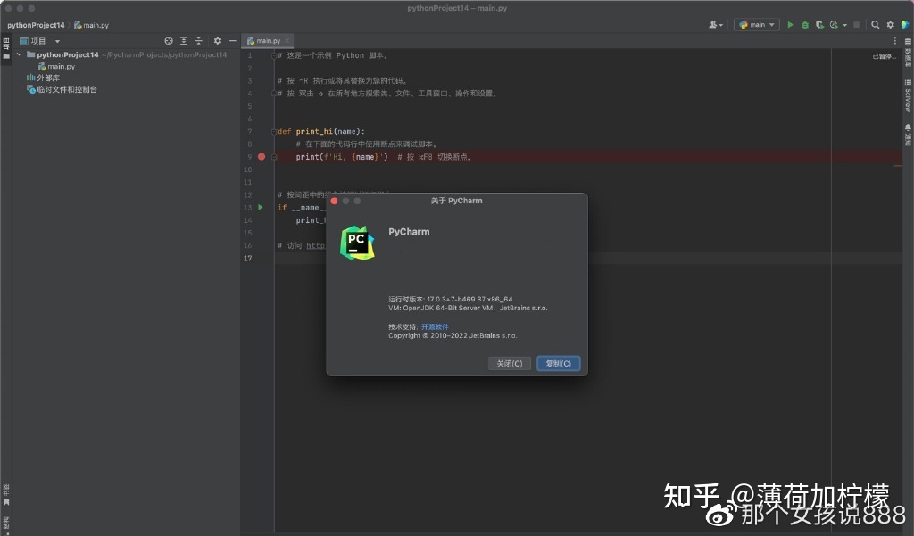Open the 通知 notifications tool window

click(908, 134)
